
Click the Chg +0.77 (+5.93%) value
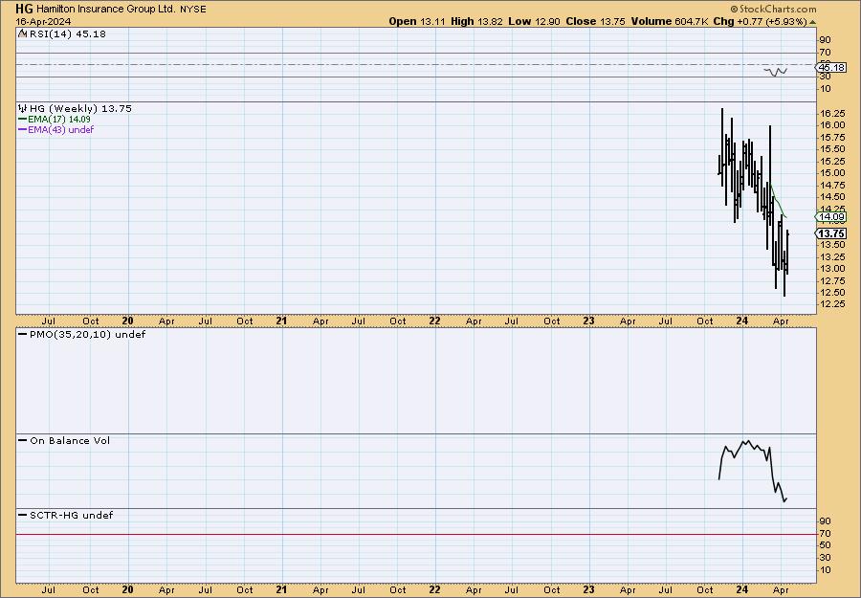coord(759,21)
